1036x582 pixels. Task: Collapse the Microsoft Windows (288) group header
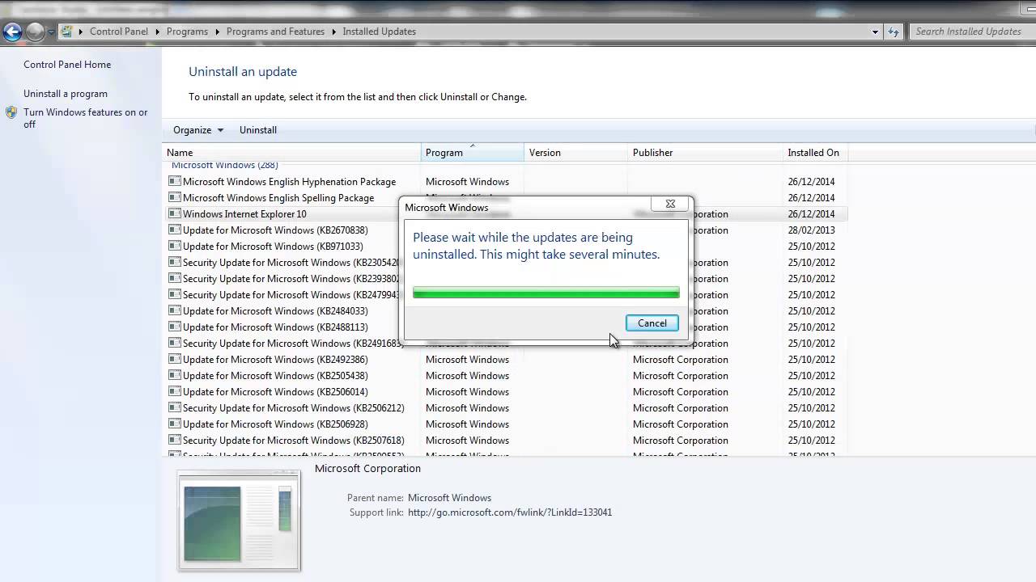click(x=224, y=166)
